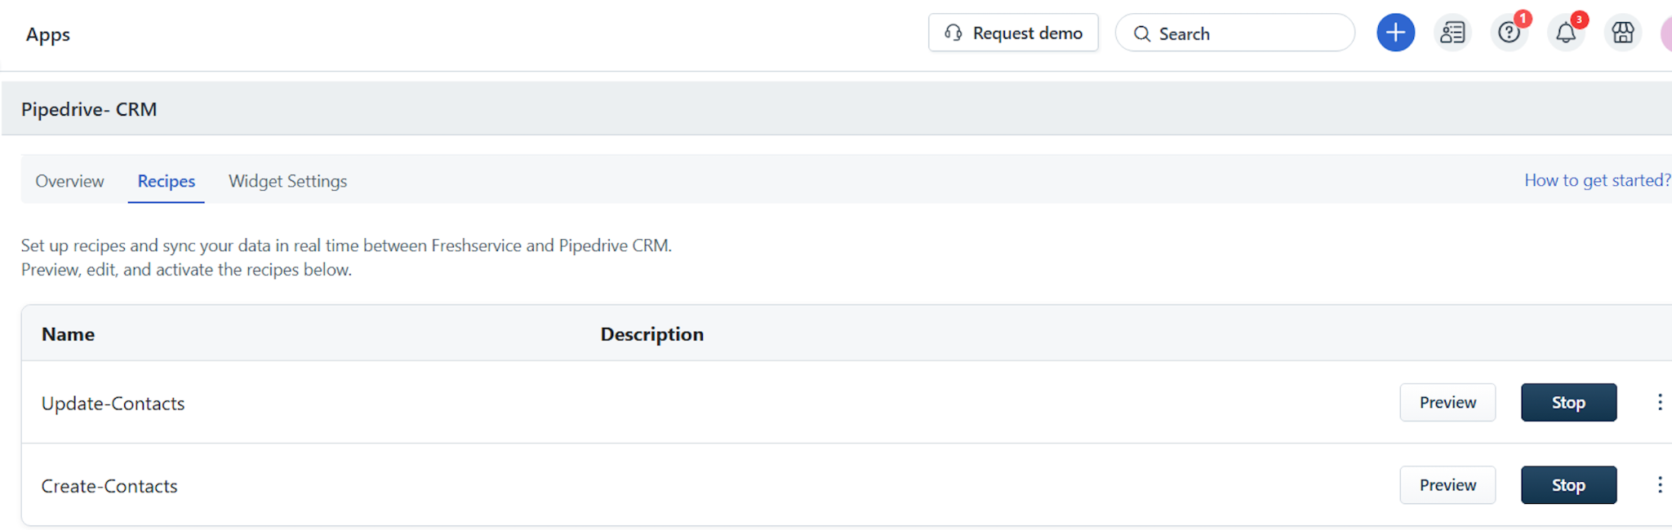Viewport: 1672px width, 530px height.
Task: Click the Request demo button
Action: tap(1013, 33)
